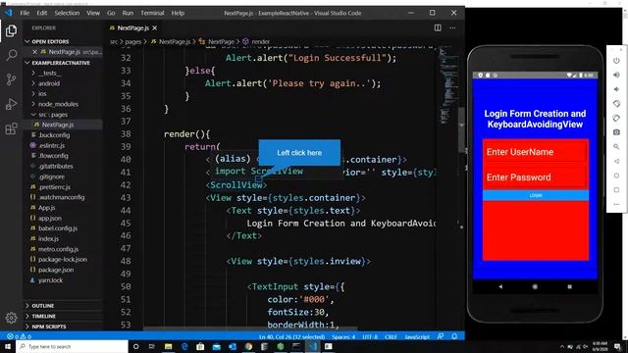Open the Terminal menu
This screenshot has width=628, height=353.
click(152, 13)
